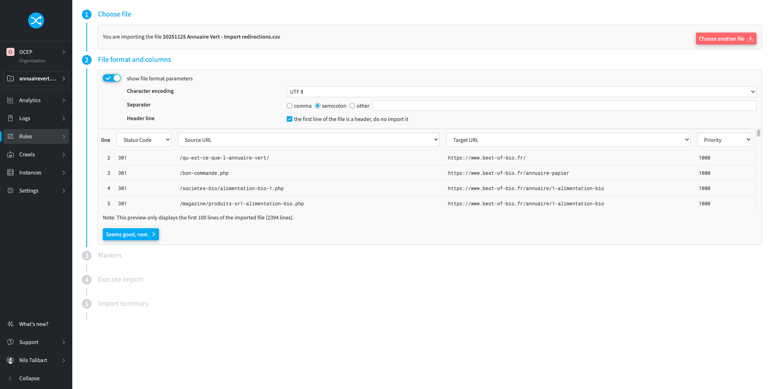This screenshot has width=771, height=389.
Task: Click the redirection.io shuffle logo
Action: (x=36, y=20)
